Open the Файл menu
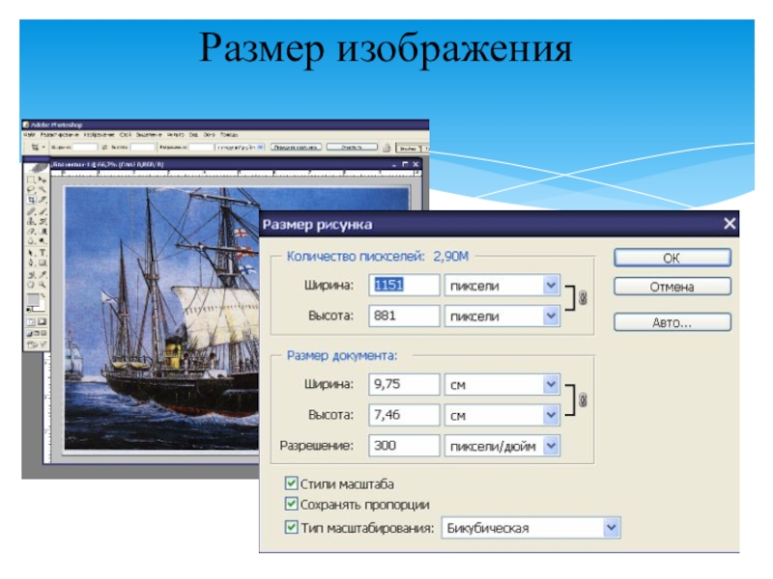This screenshot has width=773, height=579. coord(29,134)
